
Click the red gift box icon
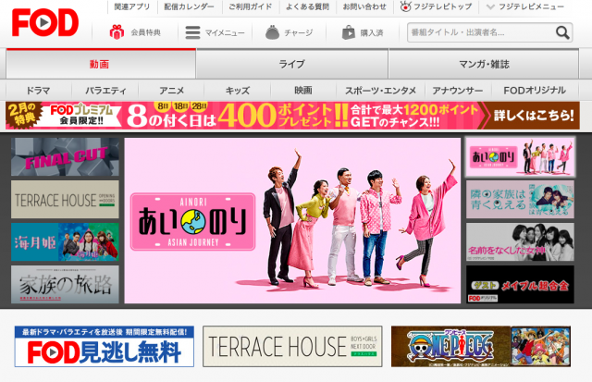point(117,32)
